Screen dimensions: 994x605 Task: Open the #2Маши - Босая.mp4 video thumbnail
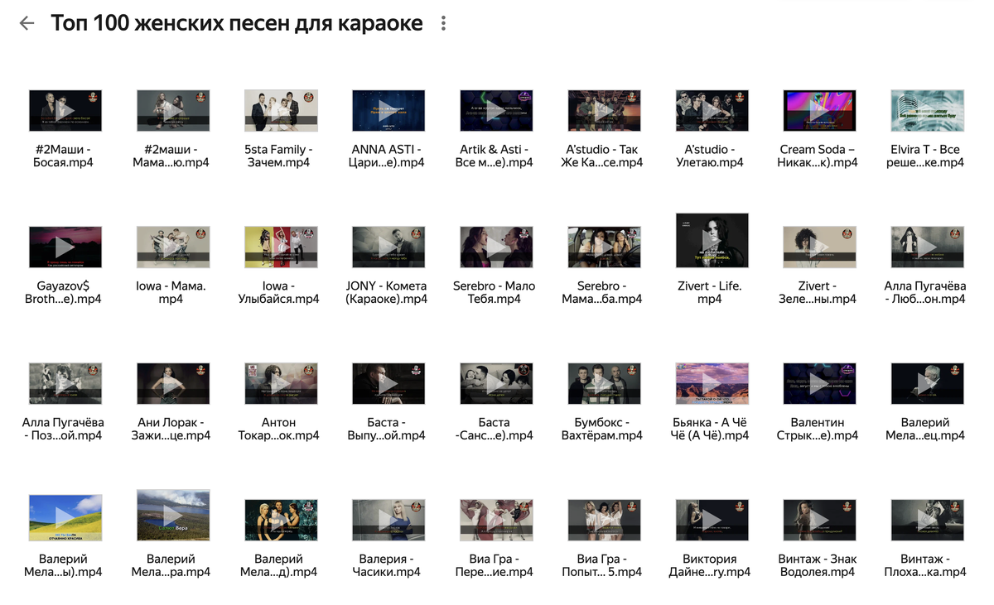pyautogui.click(x=65, y=111)
